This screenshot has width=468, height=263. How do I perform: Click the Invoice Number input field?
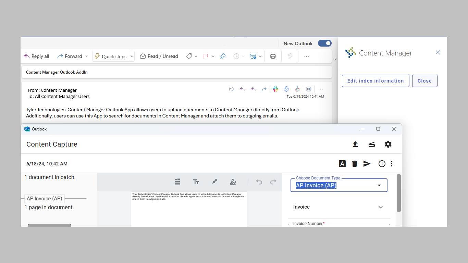tap(339, 225)
